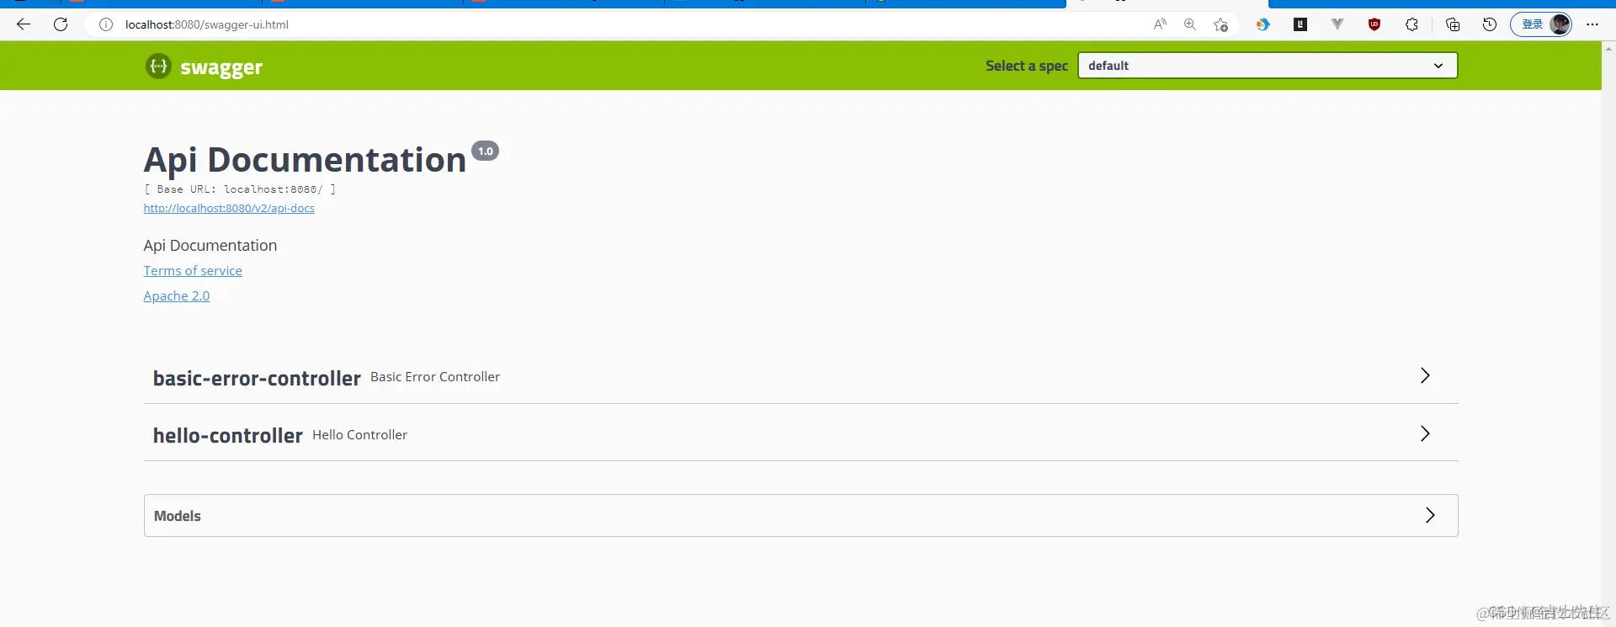Viewport: 1616px width, 627px height.
Task: Open the blue-orange swirl extension
Action: click(x=1262, y=24)
